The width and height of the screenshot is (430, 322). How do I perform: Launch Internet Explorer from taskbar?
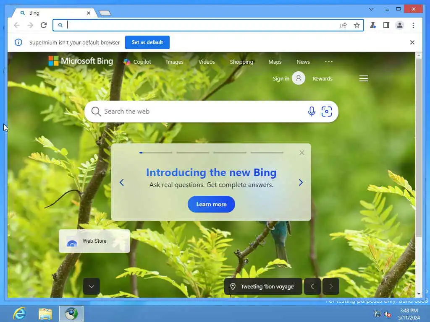(x=19, y=314)
